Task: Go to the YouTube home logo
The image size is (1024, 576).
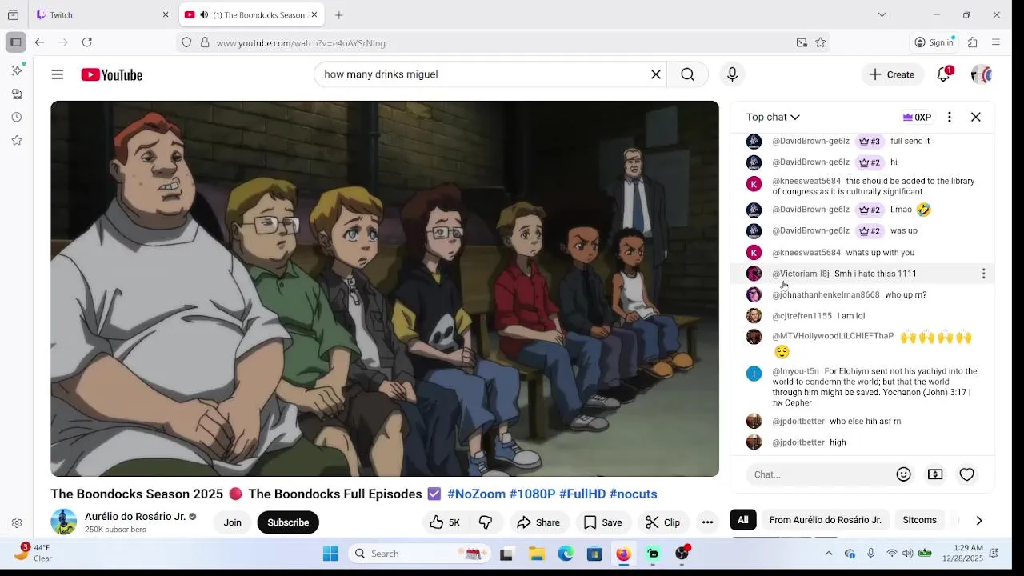Action: (x=111, y=74)
